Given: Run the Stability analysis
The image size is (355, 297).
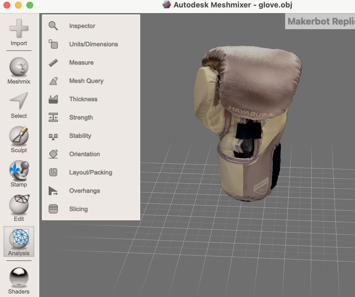Looking at the screenshot, I should (80, 136).
